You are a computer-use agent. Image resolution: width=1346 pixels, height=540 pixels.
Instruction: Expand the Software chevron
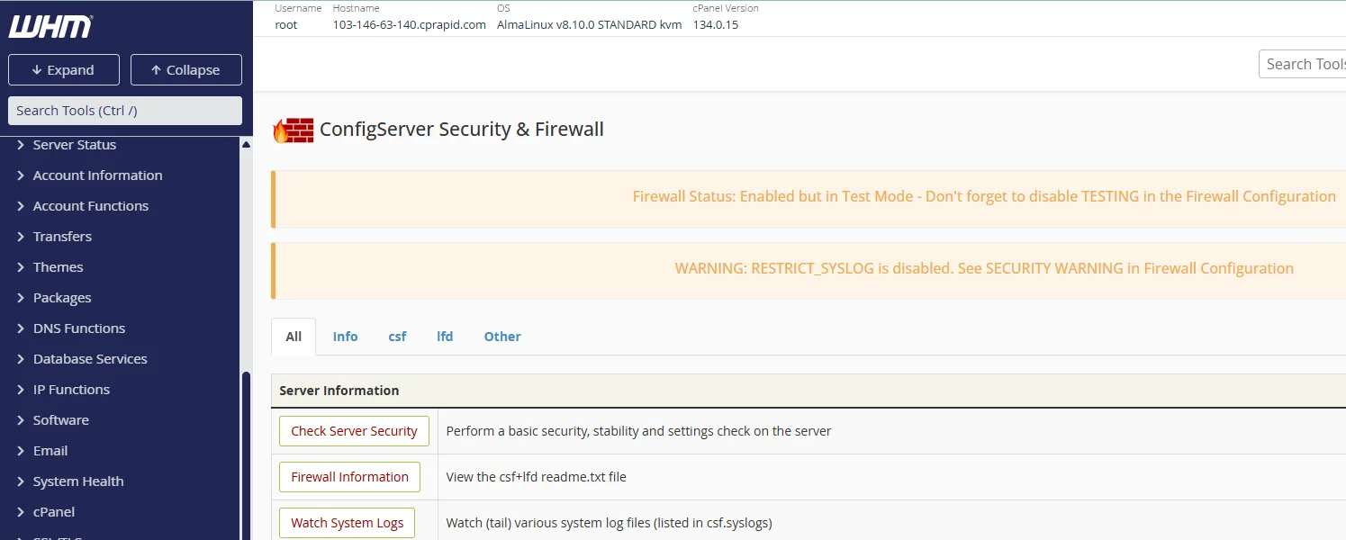(21, 420)
